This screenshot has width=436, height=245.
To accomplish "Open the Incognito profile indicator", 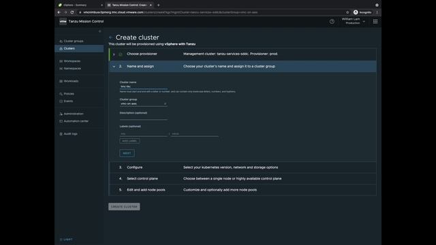I will (x=362, y=12).
